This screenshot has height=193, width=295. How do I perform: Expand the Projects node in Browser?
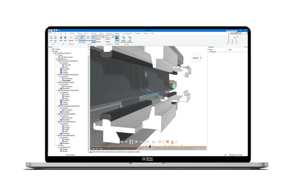click(x=51, y=49)
